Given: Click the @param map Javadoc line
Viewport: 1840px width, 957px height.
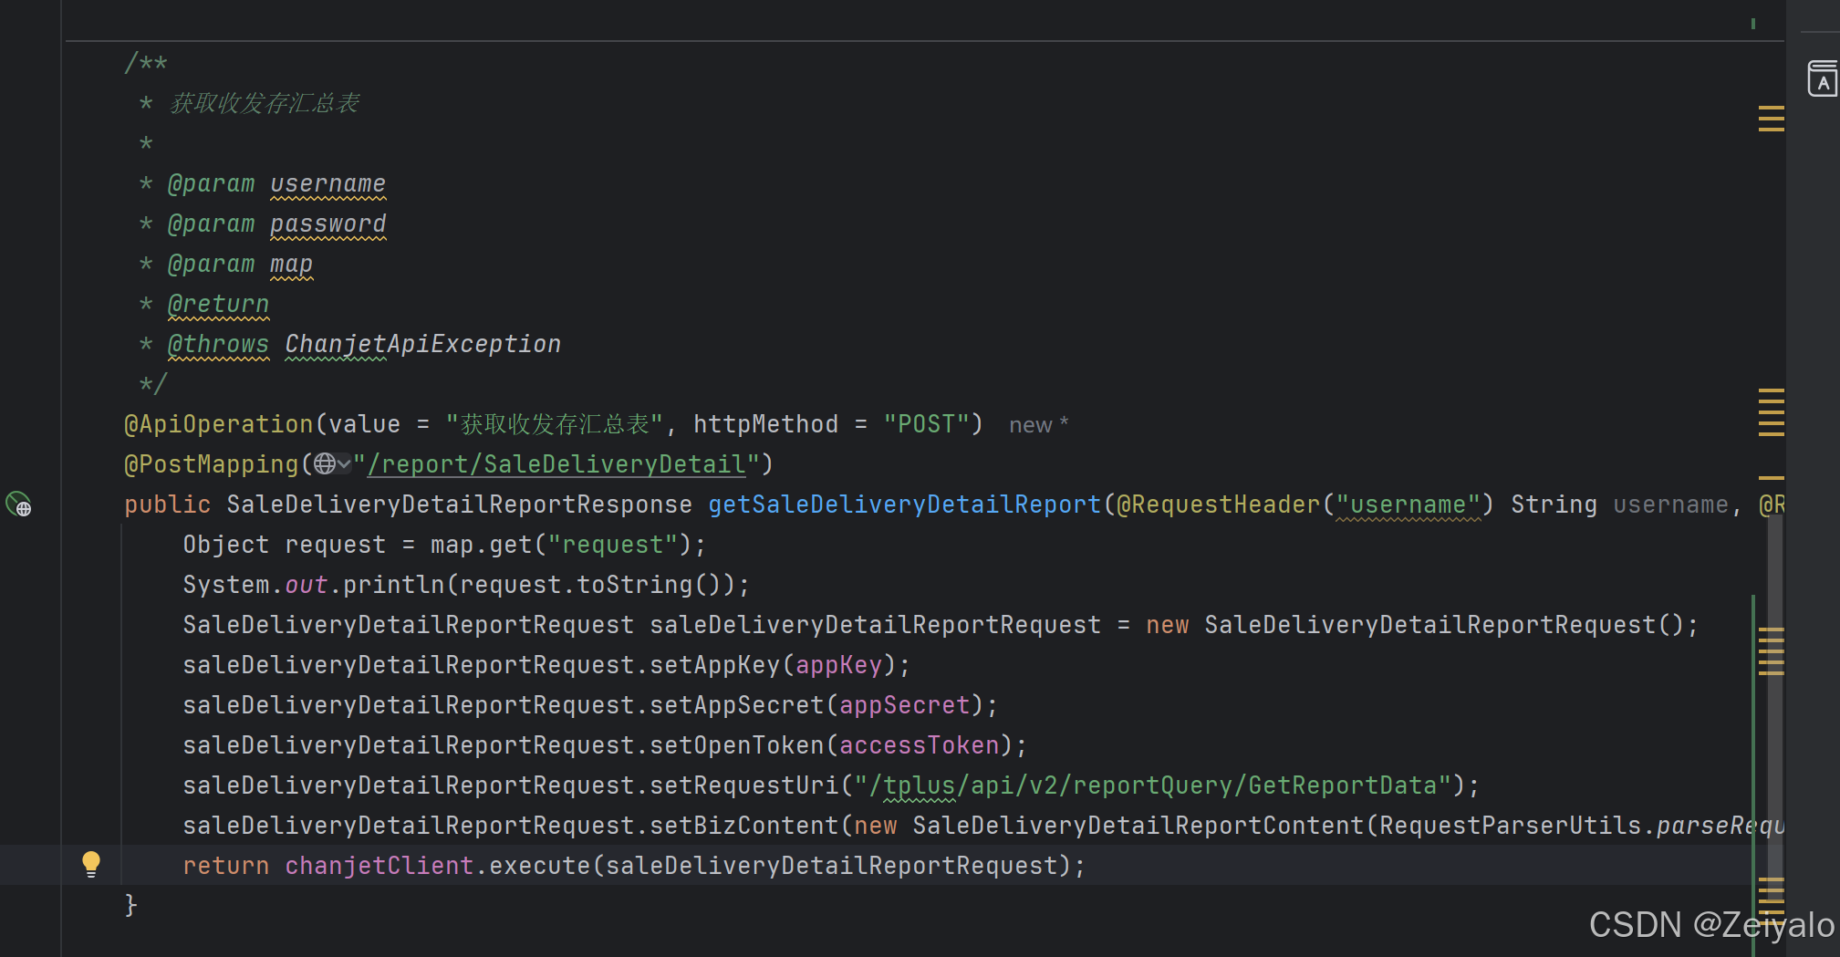Looking at the screenshot, I should tap(240, 264).
